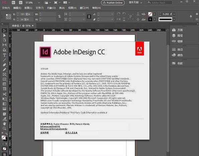Select the Scissors tool

tap(4, 94)
